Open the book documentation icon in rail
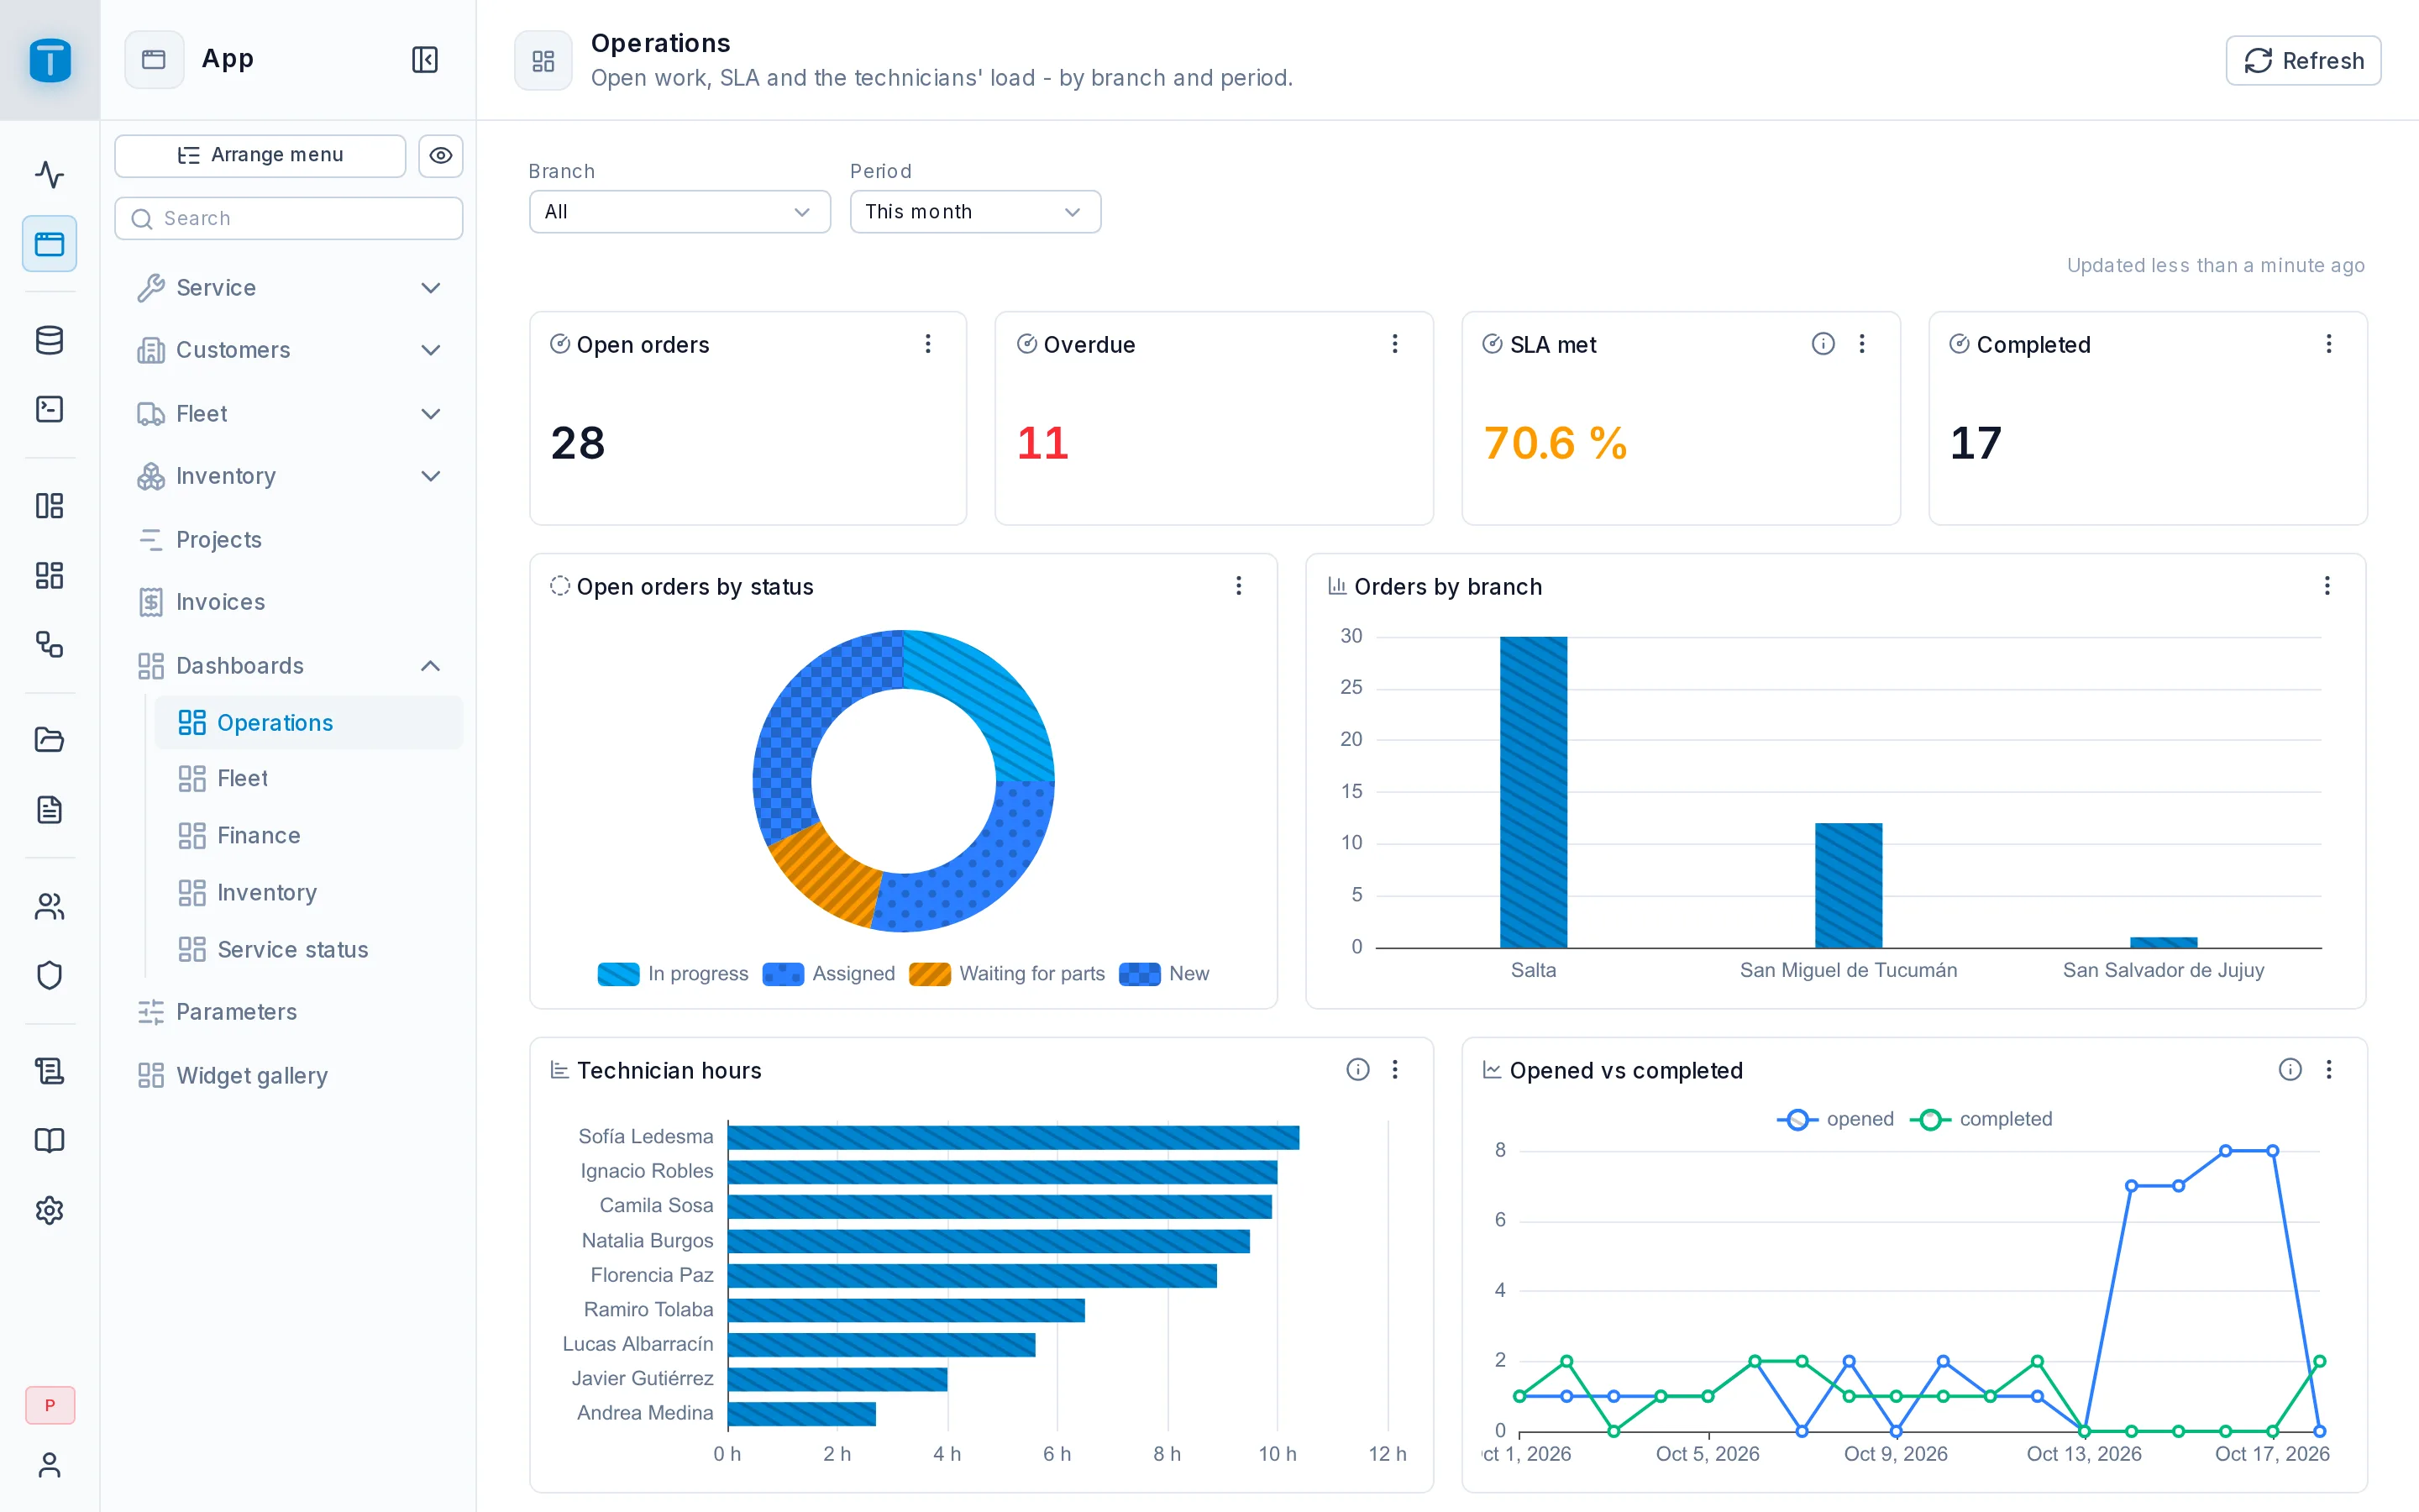 (49, 1141)
